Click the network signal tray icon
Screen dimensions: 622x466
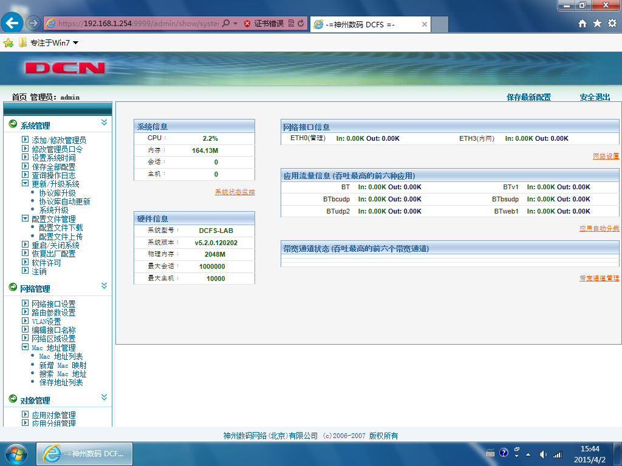pos(558,454)
